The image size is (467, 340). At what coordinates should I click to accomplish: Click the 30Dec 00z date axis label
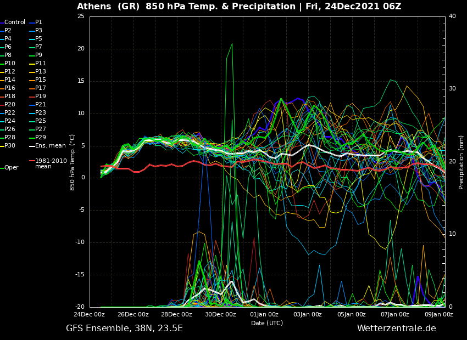[x=220, y=315]
